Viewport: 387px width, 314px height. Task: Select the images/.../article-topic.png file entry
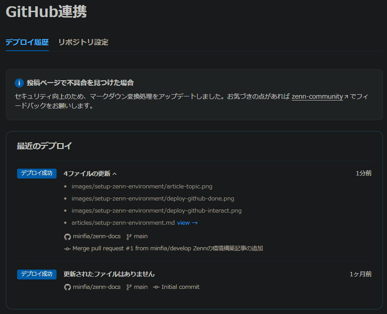click(142, 187)
